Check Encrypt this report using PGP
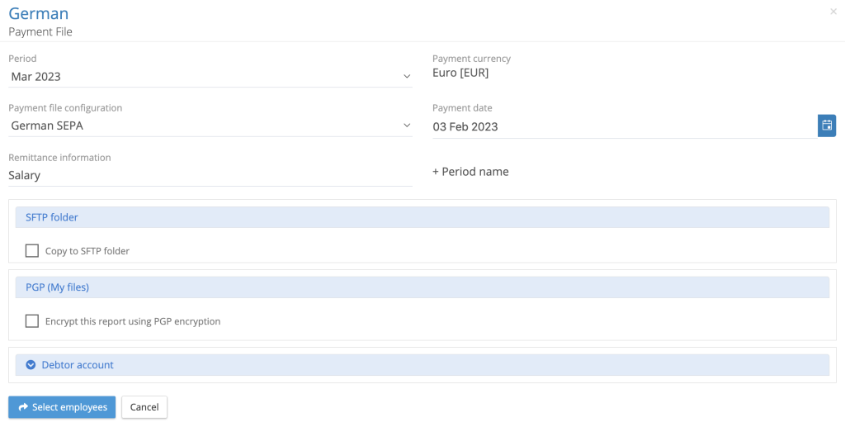845x427 pixels. coord(32,321)
